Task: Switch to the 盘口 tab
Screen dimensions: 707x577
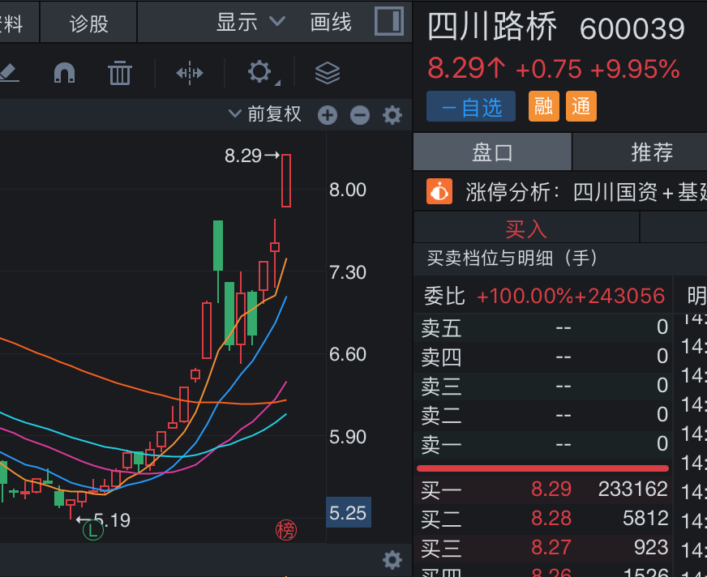Action: pyautogui.click(x=492, y=152)
